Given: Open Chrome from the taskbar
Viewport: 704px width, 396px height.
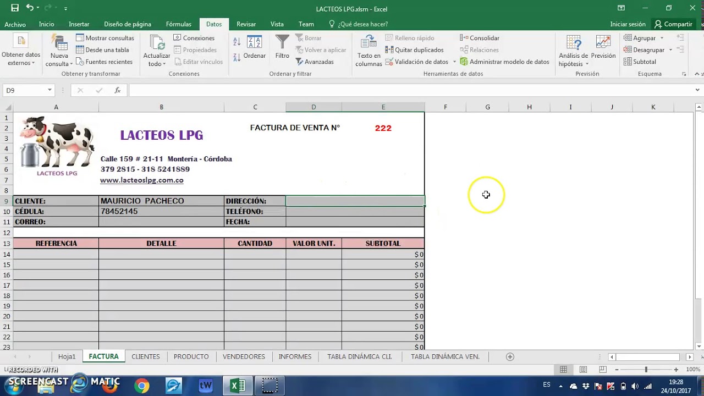Looking at the screenshot, I should click(x=141, y=386).
